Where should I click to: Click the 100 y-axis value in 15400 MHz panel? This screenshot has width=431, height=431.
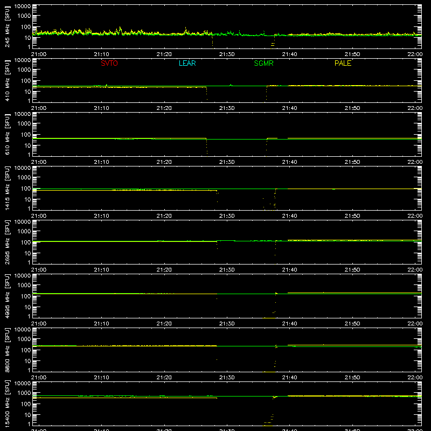(x=26, y=404)
